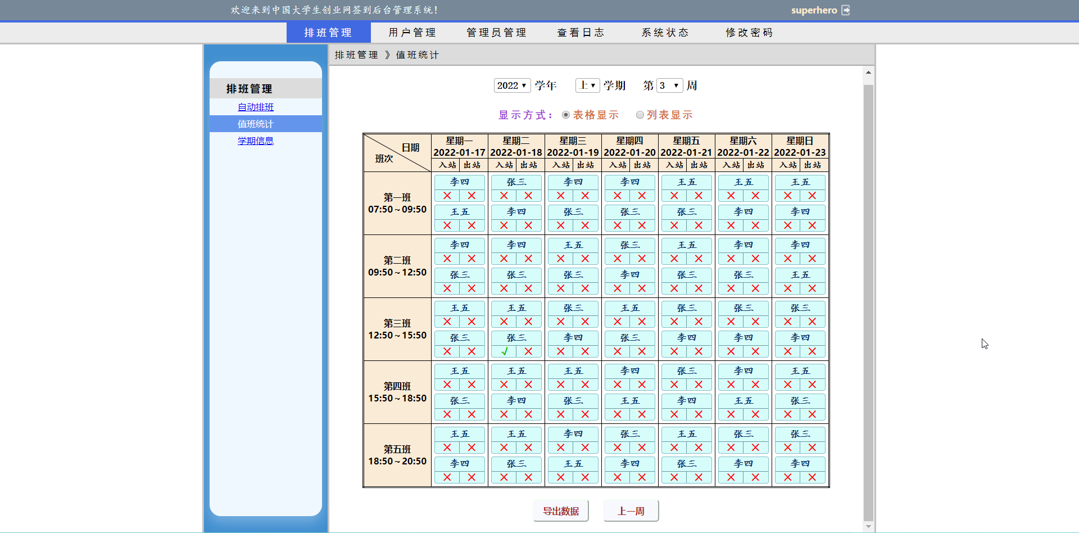This screenshot has height=533, width=1079.
Task: Click name 王五 in Saturday 第一班
Action: tap(743, 182)
